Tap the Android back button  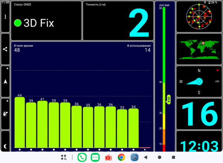(146, 157)
